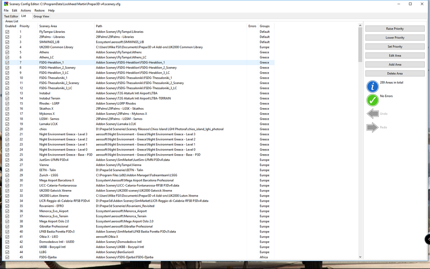The height and width of the screenshot is (269, 430).
Task: Click the Scenery Config Editor app icon in title bar
Action: pyautogui.click(x=6, y=4)
